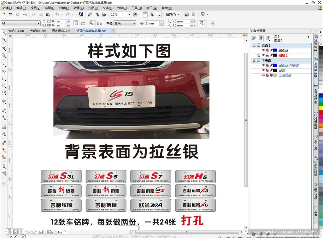323x238 pixels.
Task: Pick the yellow swatch in color palette
Action: (321, 108)
